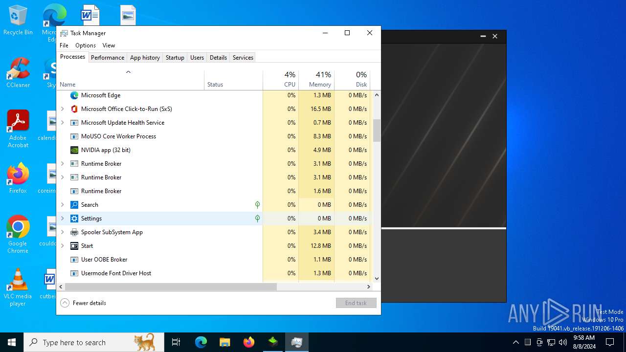Image resolution: width=626 pixels, height=352 pixels.
Task: Click the NVIDIA app process icon
Action: [x=74, y=150]
